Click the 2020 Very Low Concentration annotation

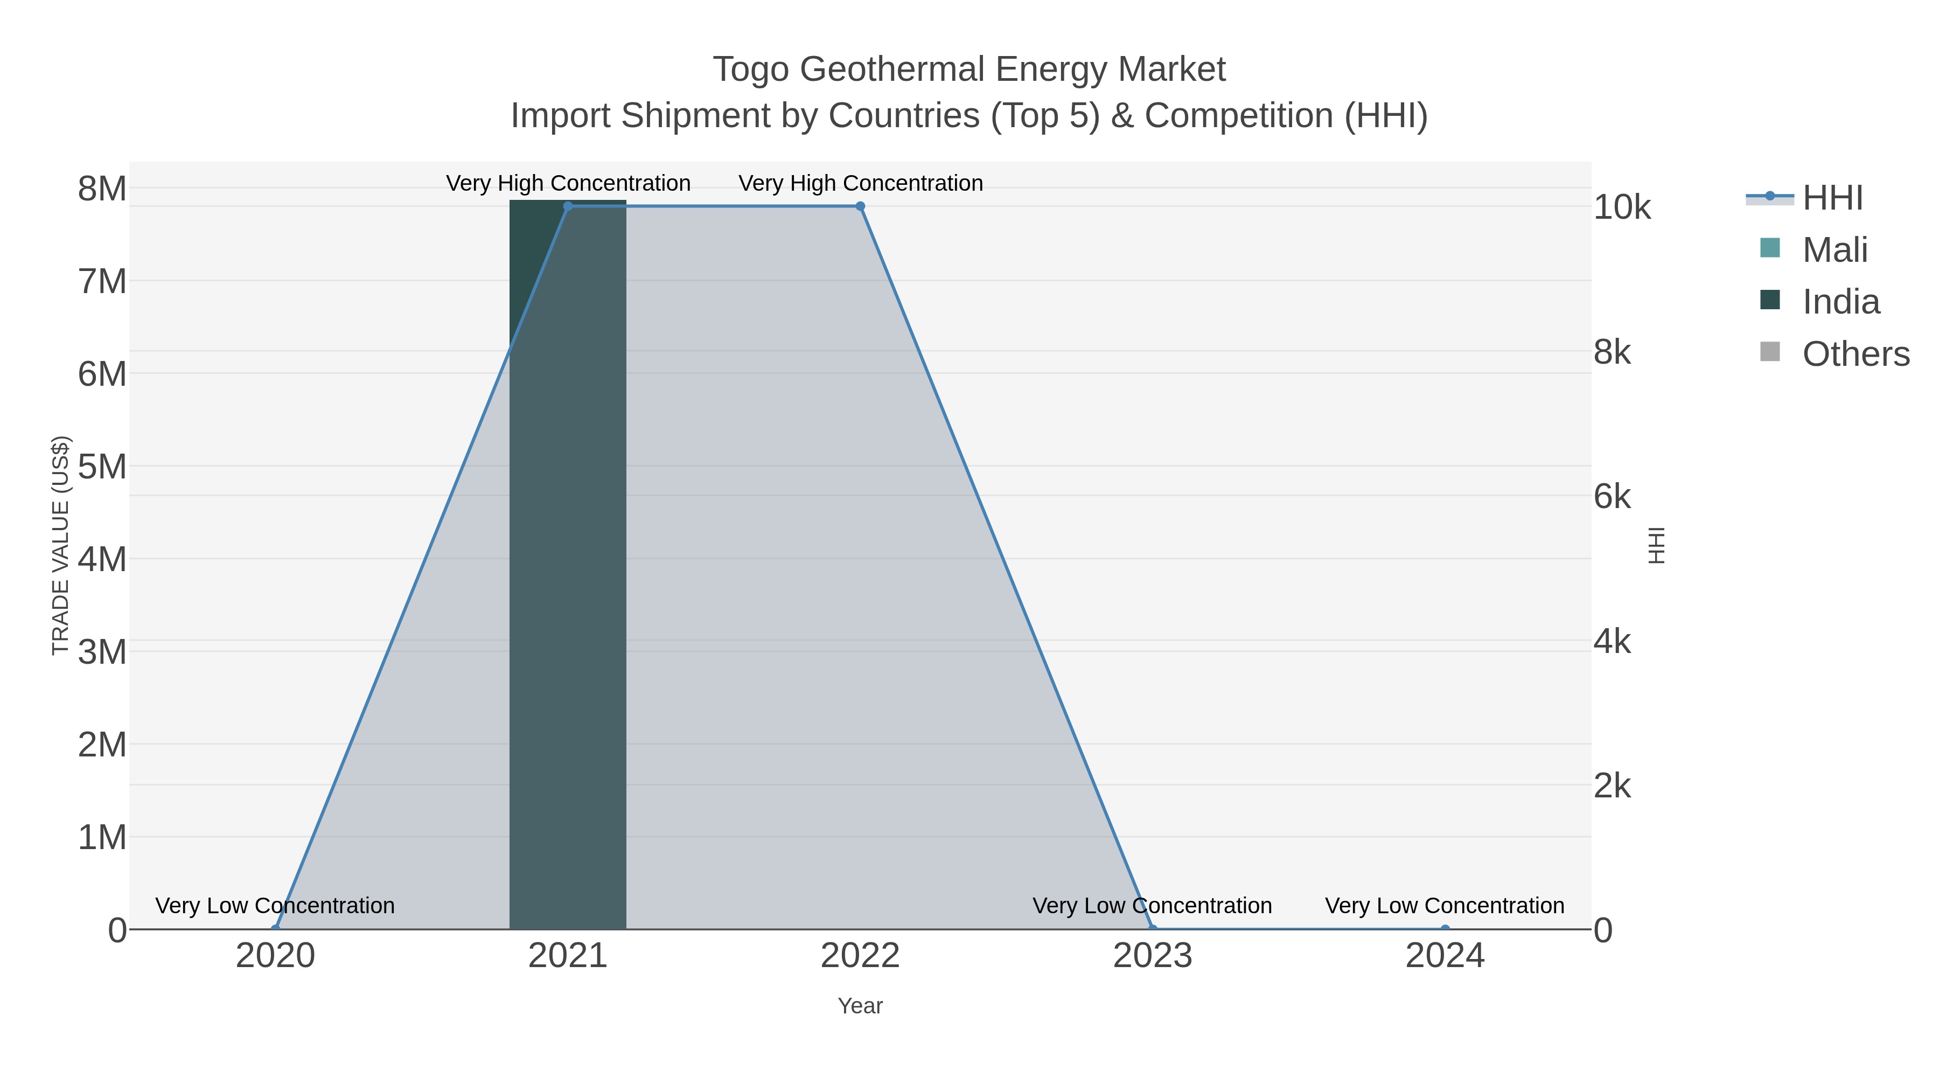[275, 905]
